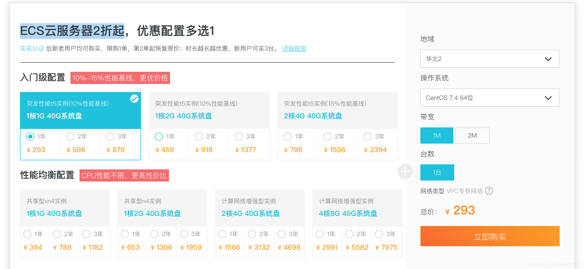Select 1年 ¥798 radio for t5 2核4G
The width and height of the screenshot is (584, 269).
288,137
